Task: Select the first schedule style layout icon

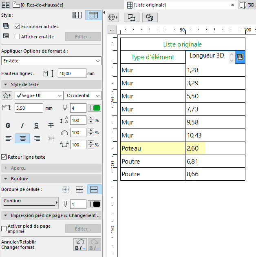Action: pos(77,15)
